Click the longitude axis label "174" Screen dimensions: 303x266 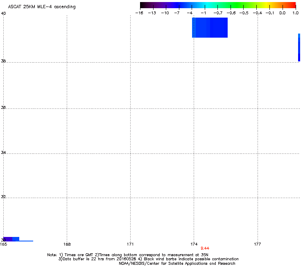coord(194,244)
